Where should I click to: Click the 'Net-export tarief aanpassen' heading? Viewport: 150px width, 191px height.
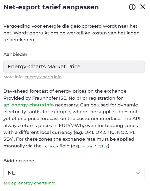coord(51,7)
